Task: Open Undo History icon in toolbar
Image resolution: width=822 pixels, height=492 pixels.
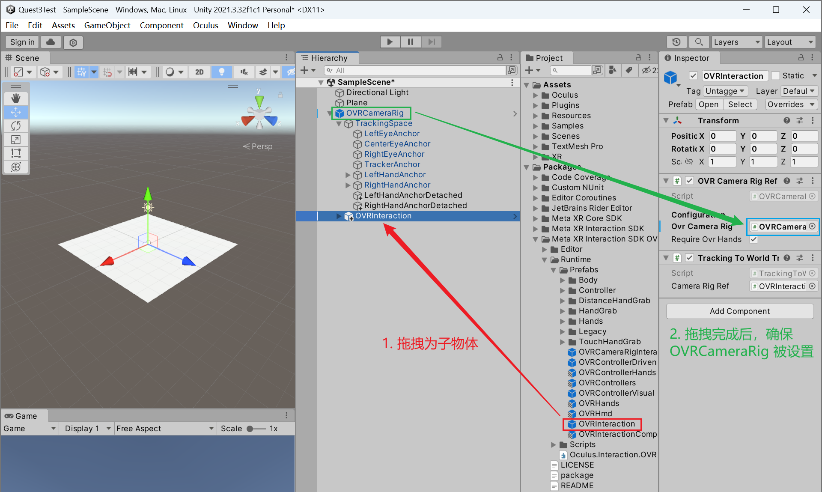Action: click(676, 42)
